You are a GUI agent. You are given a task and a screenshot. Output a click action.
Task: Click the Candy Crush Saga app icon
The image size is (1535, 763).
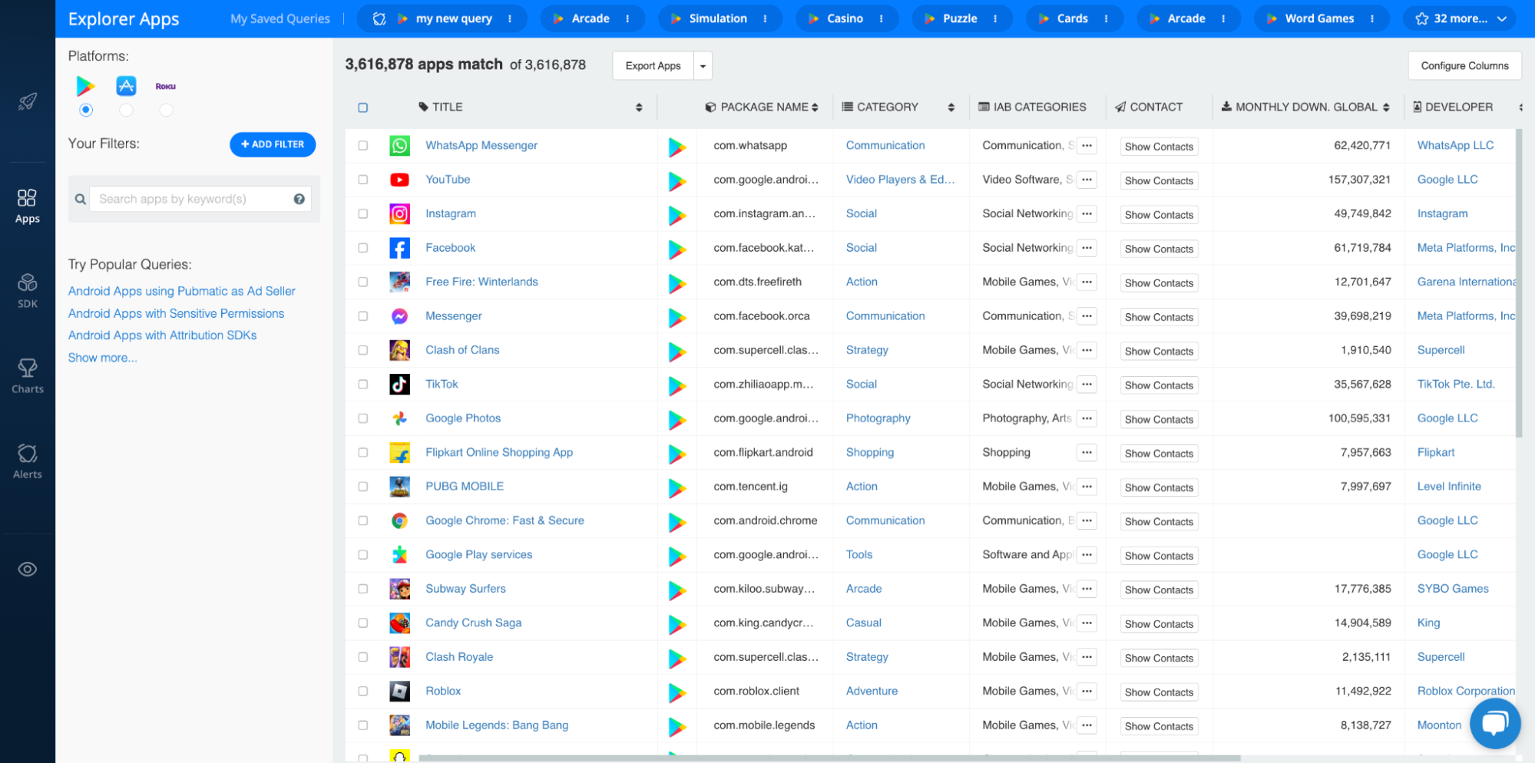click(399, 623)
